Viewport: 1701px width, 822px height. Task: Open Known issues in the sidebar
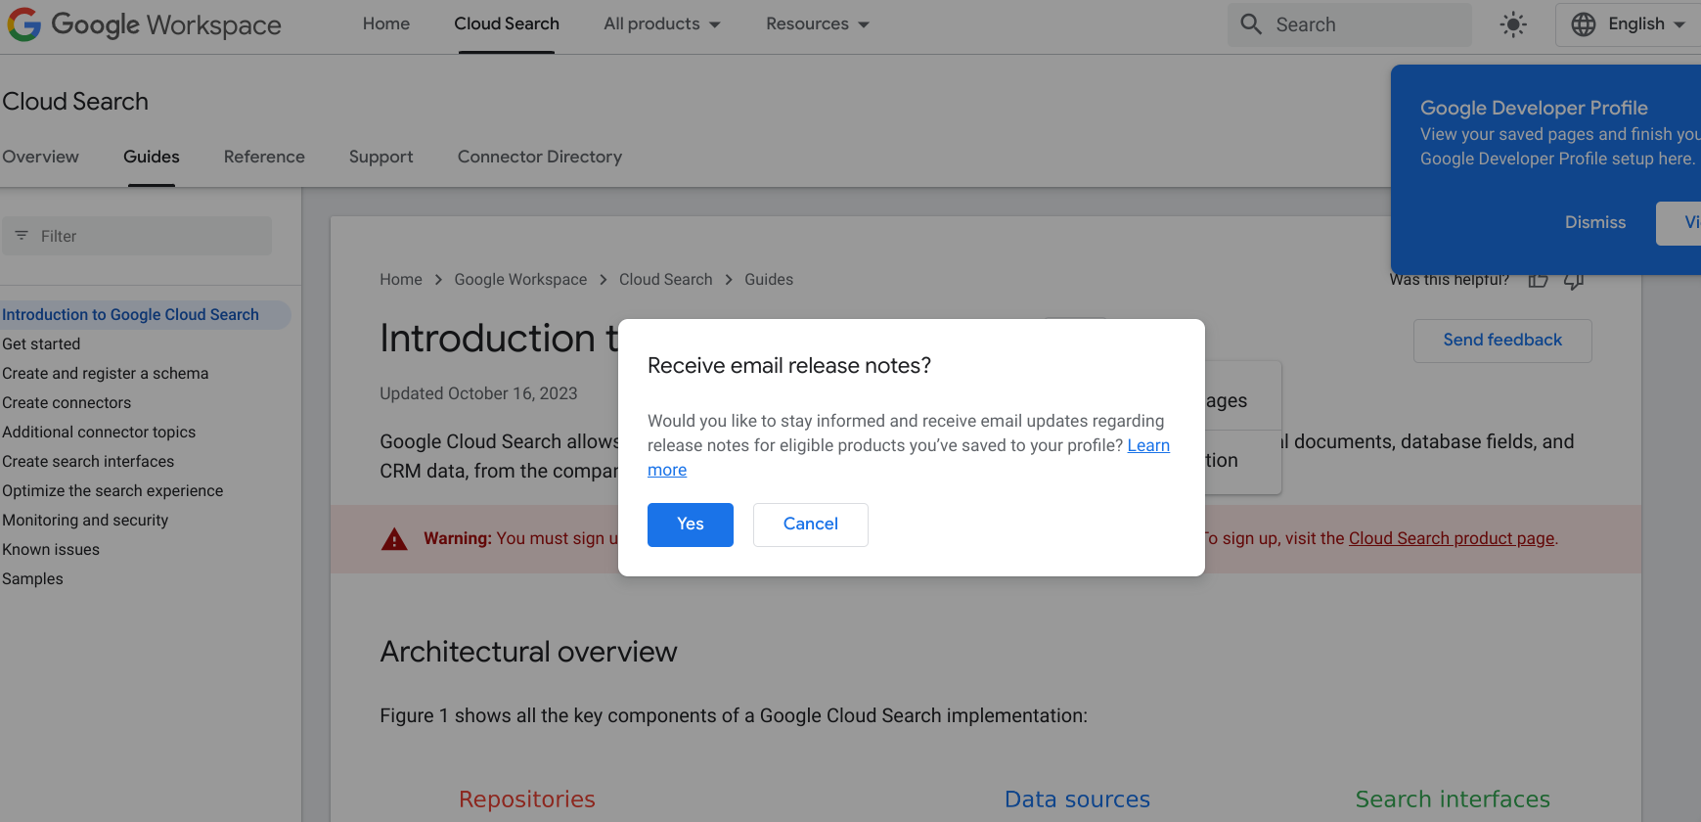(x=51, y=550)
